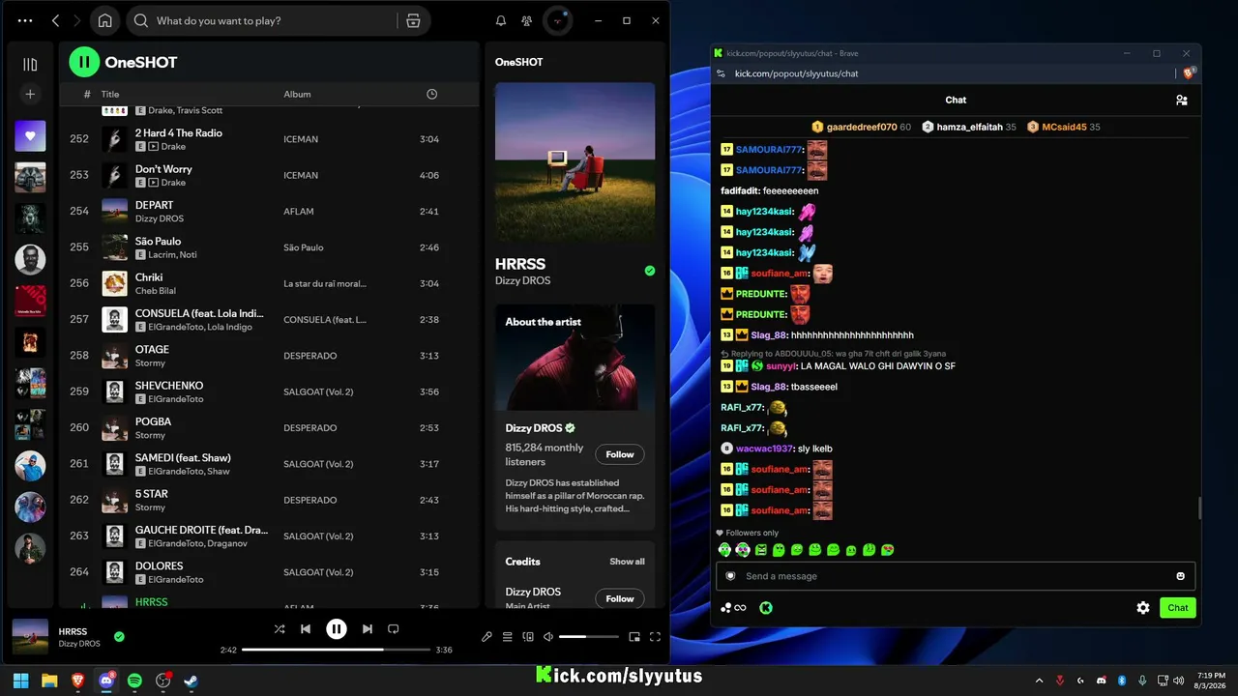Open chat identity badge in message box

(730, 576)
